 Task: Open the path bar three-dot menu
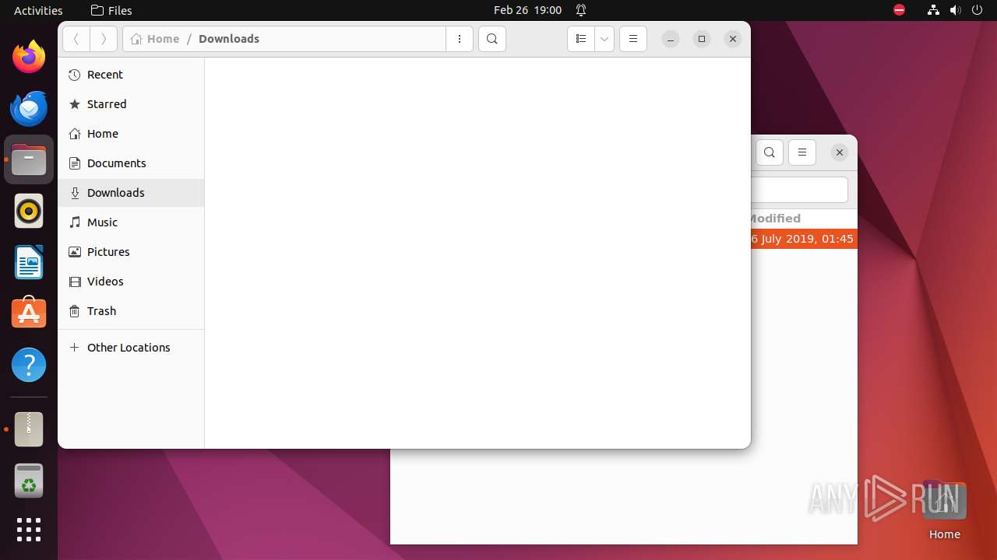click(x=460, y=39)
